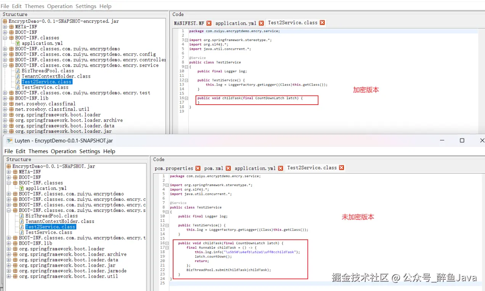Click the Luyten app icon in SNAPSHOT.jar title bar
Viewport: 485px width, 291px height.
pyautogui.click(x=10, y=140)
